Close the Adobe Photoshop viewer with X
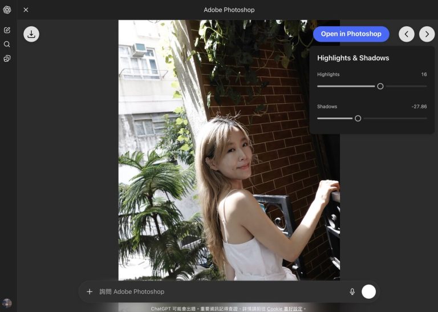Screen dimensions: 438x312 pyautogui.click(x=26, y=10)
